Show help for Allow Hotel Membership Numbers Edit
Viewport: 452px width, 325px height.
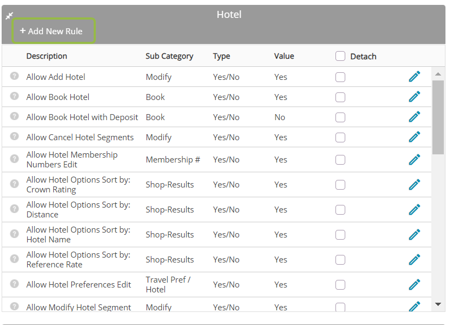coord(14,159)
